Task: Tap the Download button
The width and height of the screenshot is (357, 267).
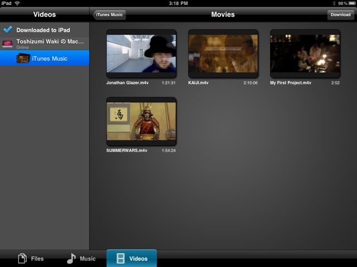Action: click(x=341, y=14)
